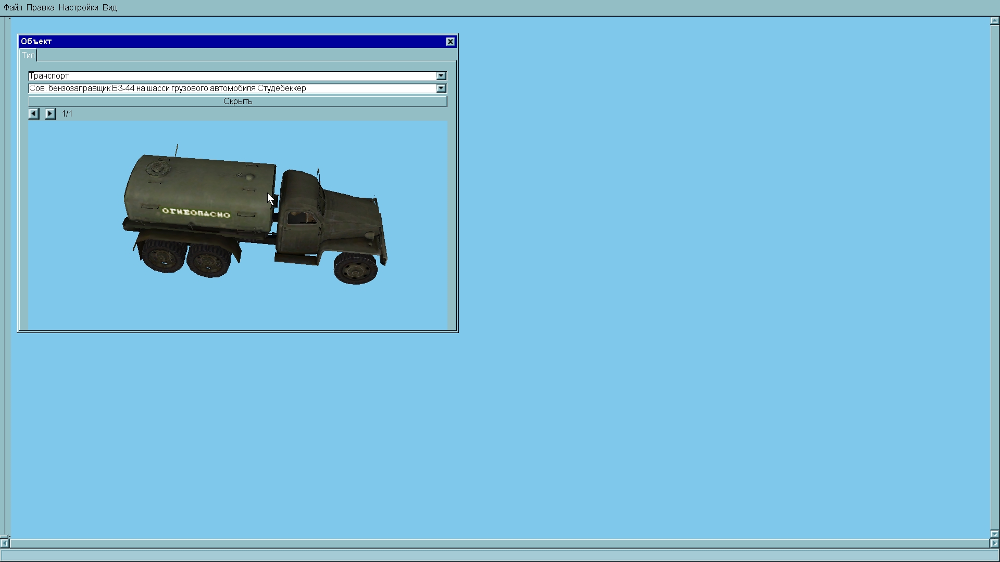Image resolution: width=1000 pixels, height=562 pixels.
Task: Open the Правка menu
Action: coord(40,8)
